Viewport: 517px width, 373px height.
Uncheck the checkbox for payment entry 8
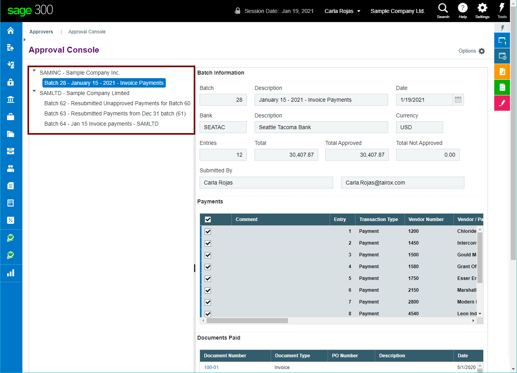tap(208, 314)
